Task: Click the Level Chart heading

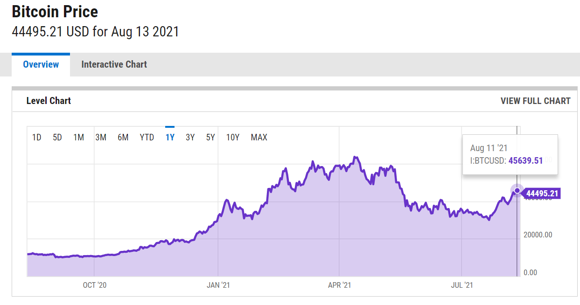Action: tap(49, 101)
